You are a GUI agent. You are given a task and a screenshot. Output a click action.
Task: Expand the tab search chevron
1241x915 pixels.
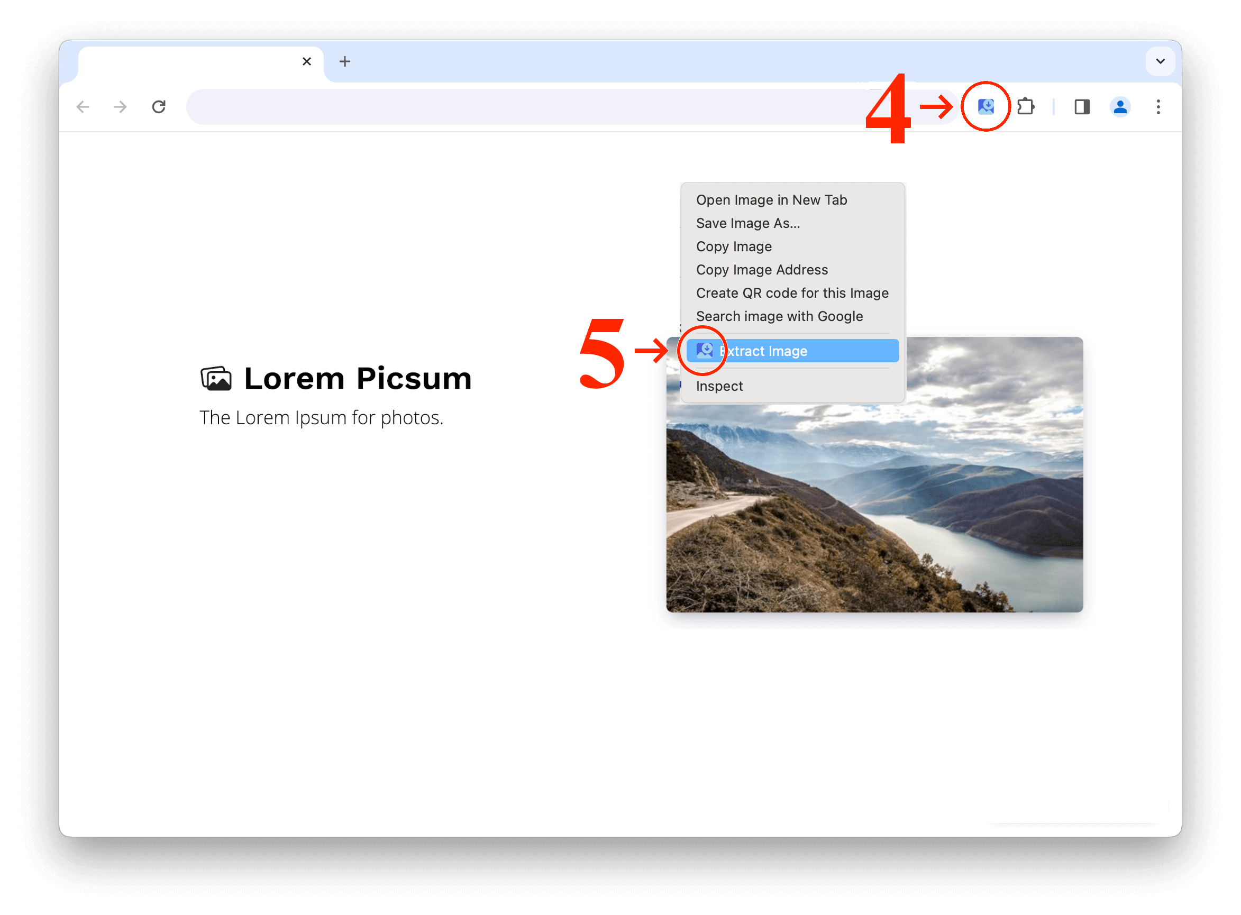tap(1161, 61)
